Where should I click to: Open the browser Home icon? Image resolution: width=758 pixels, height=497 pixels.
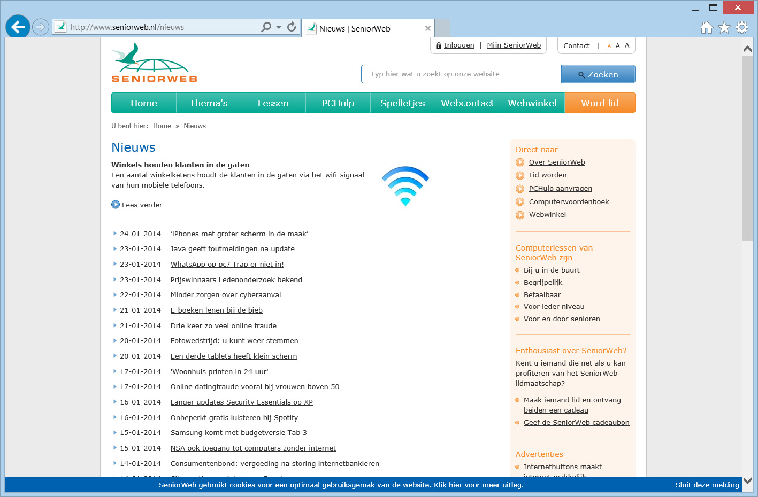click(707, 27)
